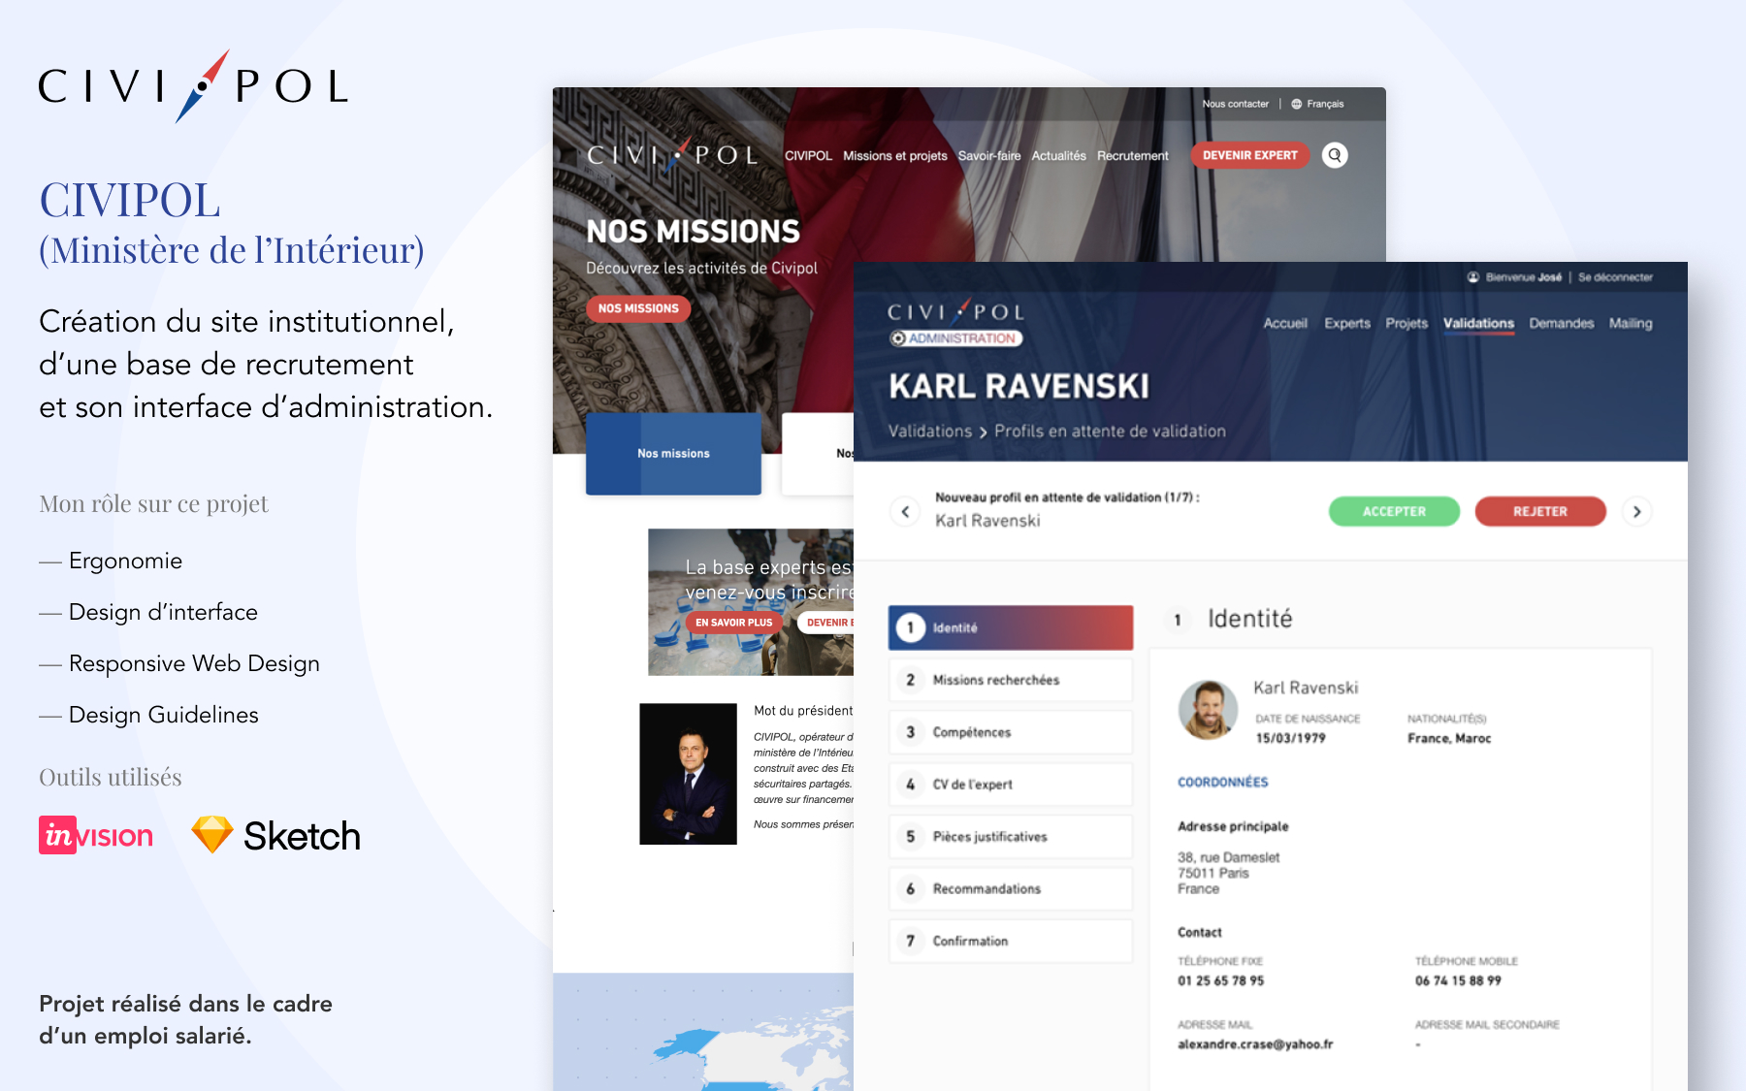Open the Accueil tab in the admin navigation

click(x=1285, y=323)
